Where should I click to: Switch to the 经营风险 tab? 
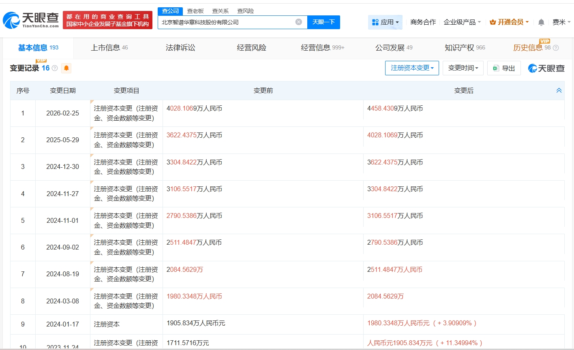point(251,48)
